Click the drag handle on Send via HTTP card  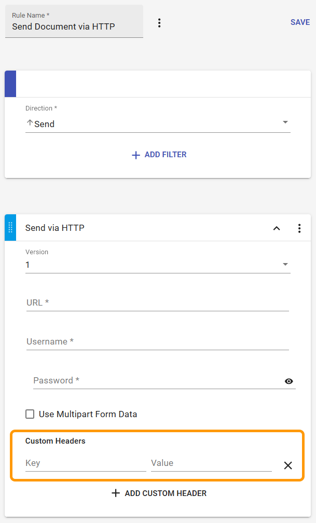coord(10,227)
